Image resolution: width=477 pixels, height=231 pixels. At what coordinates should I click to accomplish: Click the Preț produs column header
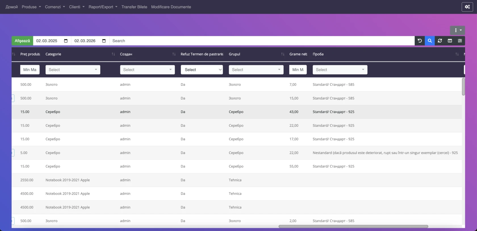[x=30, y=54]
